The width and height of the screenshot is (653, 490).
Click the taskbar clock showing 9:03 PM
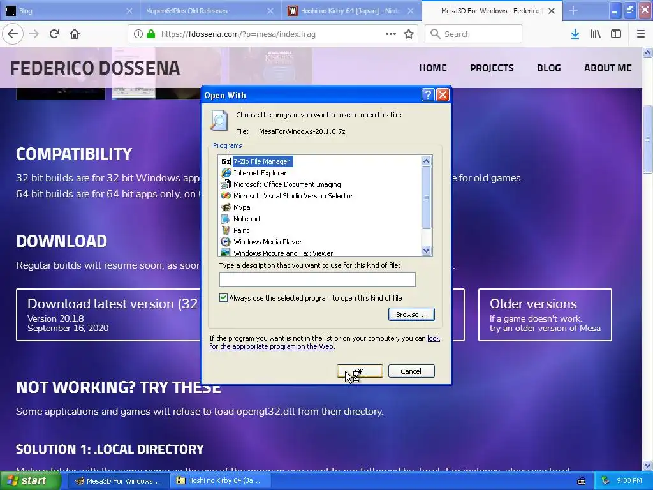click(629, 480)
